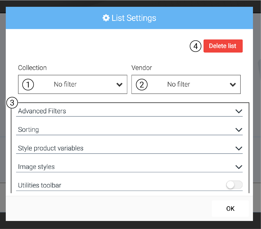Viewport: 261px width, 229px height.
Task: Click the Collection dropdown arrow icon
Action: pyautogui.click(x=119, y=85)
